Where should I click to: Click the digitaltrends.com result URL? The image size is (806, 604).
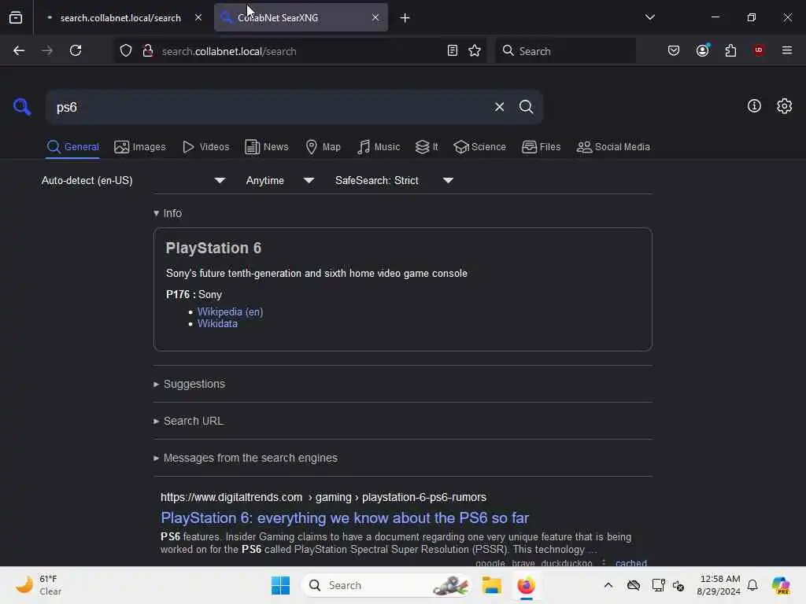(x=324, y=497)
